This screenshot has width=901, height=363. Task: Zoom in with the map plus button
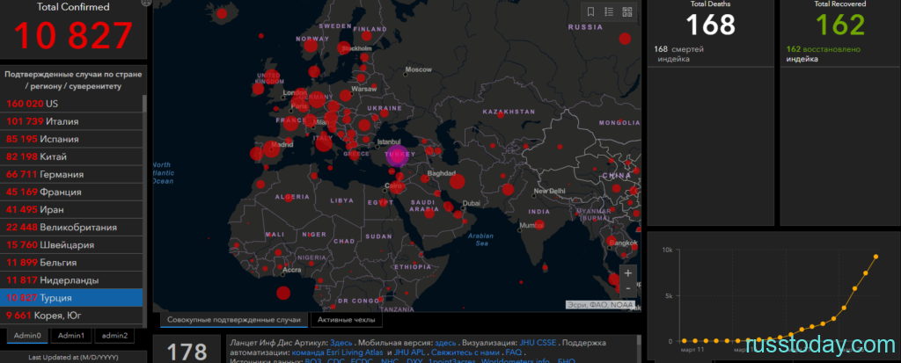pos(628,273)
